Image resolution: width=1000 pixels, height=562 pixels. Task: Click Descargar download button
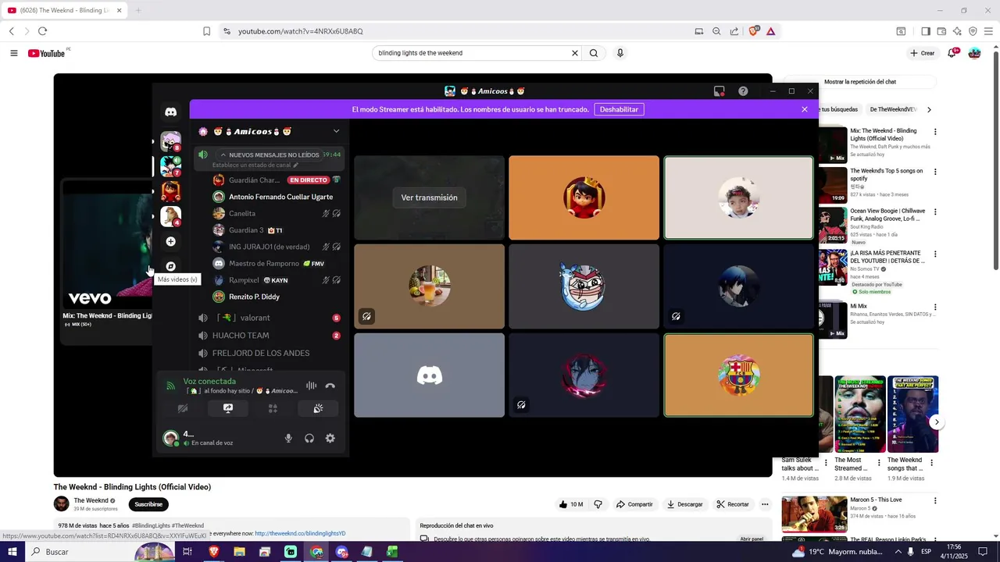684,504
